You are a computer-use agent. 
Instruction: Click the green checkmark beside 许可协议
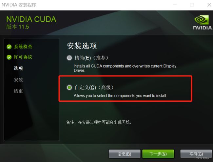click(9, 57)
